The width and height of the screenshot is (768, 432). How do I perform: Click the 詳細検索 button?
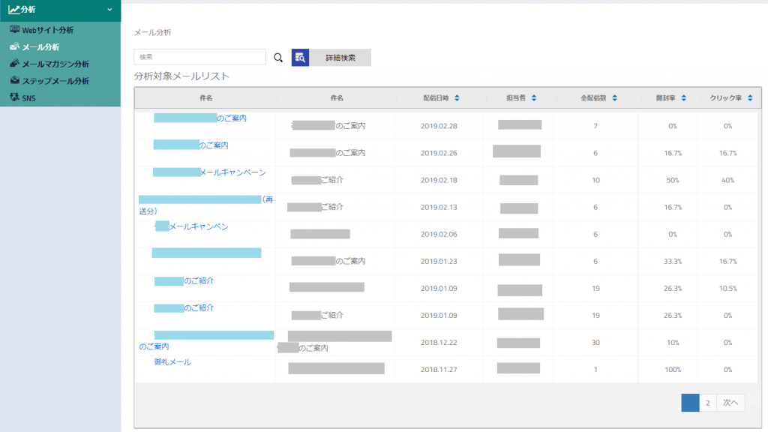pos(340,57)
